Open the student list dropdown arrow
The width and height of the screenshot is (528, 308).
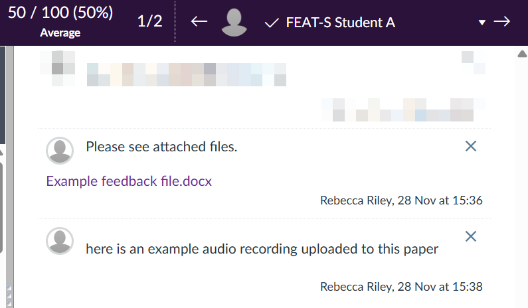pos(482,23)
